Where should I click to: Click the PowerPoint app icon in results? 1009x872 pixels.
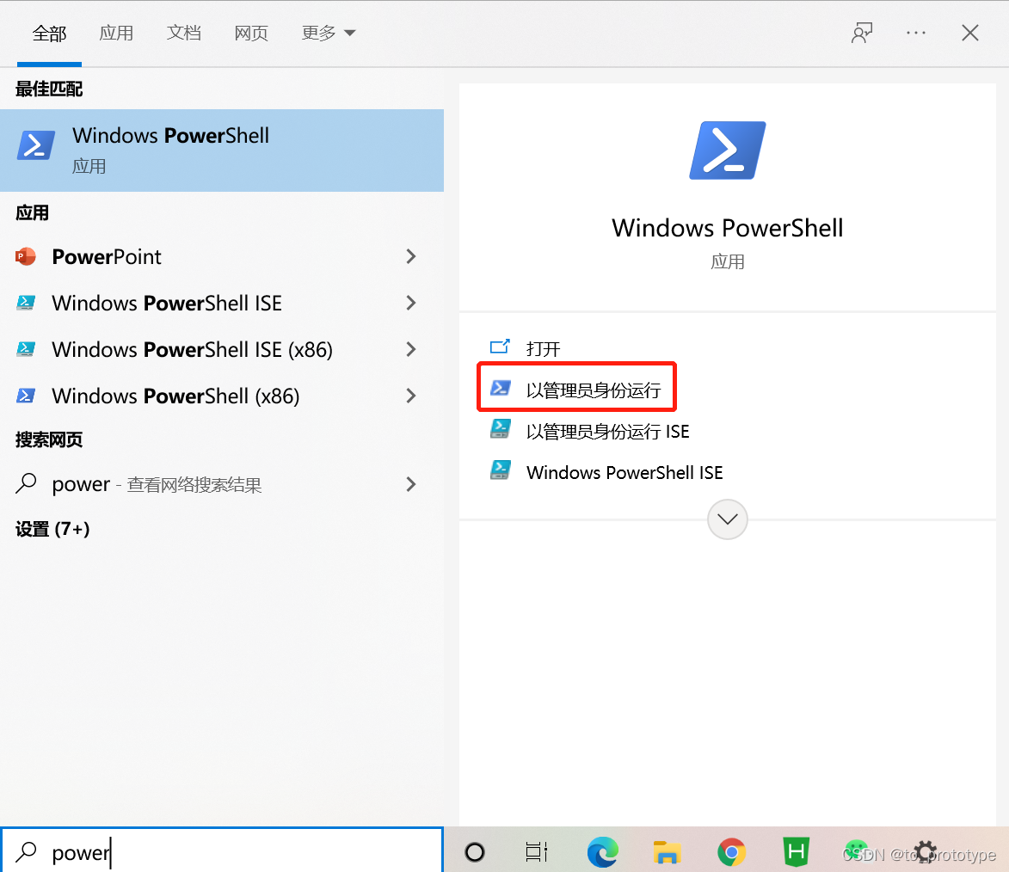[26, 257]
